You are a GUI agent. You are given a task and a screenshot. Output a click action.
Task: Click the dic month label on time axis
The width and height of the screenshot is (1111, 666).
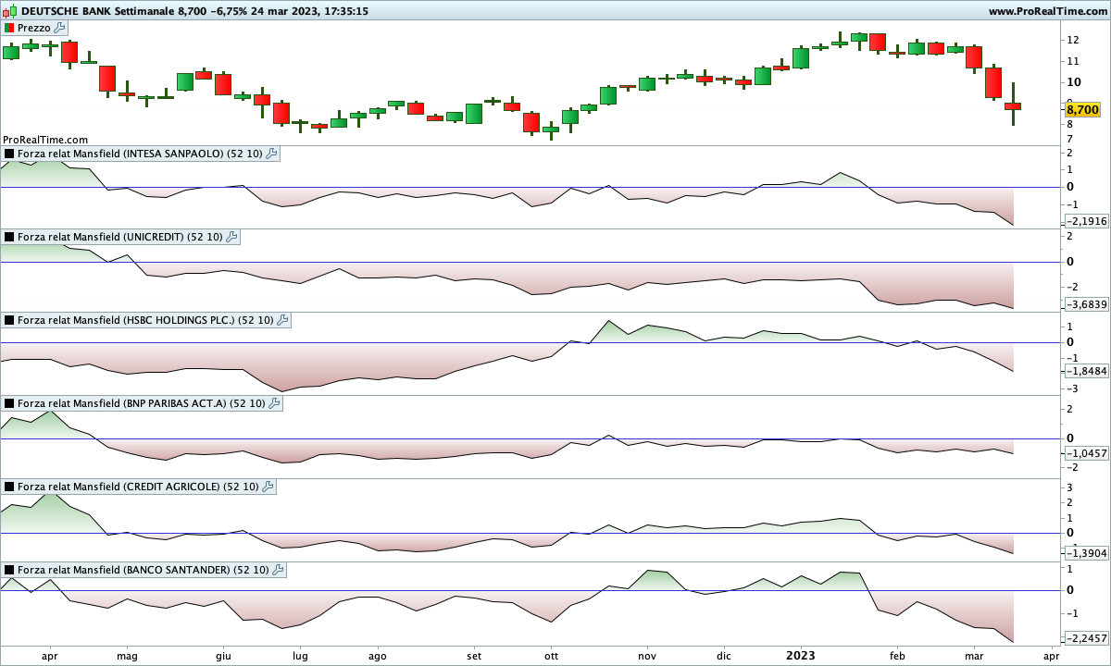click(x=725, y=656)
